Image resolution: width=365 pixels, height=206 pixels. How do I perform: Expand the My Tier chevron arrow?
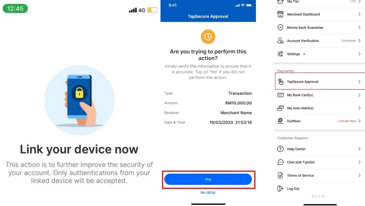[359, 1]
